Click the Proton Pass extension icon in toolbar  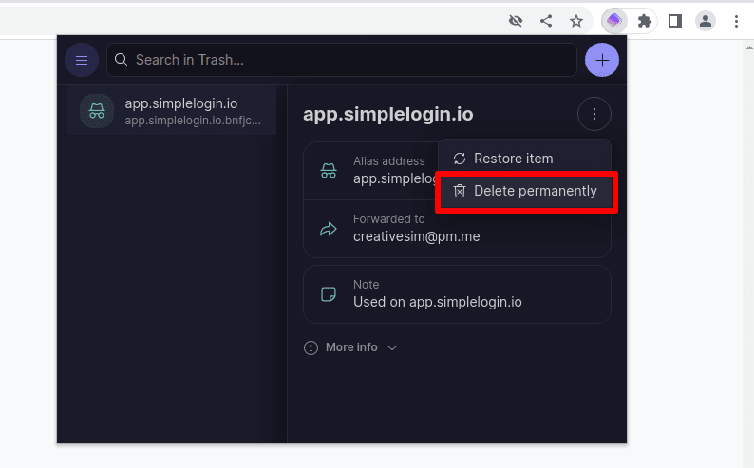614,21
